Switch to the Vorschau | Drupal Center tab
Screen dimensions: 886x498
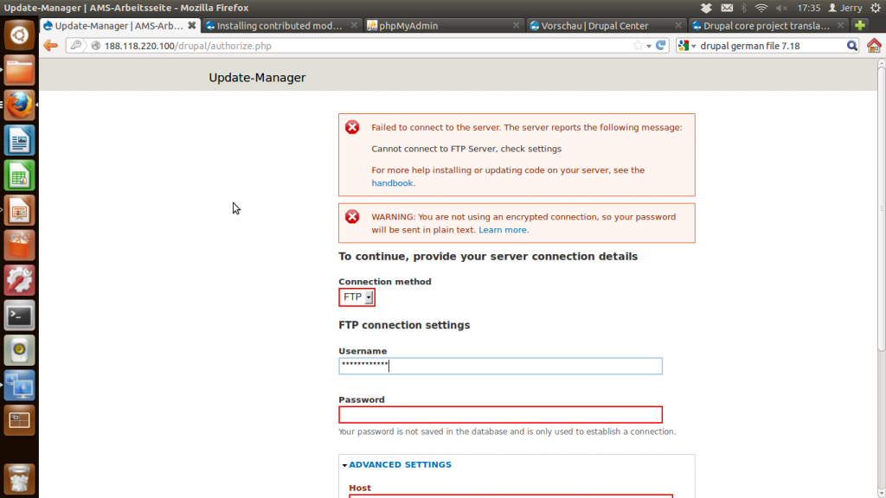pos(594,26)
